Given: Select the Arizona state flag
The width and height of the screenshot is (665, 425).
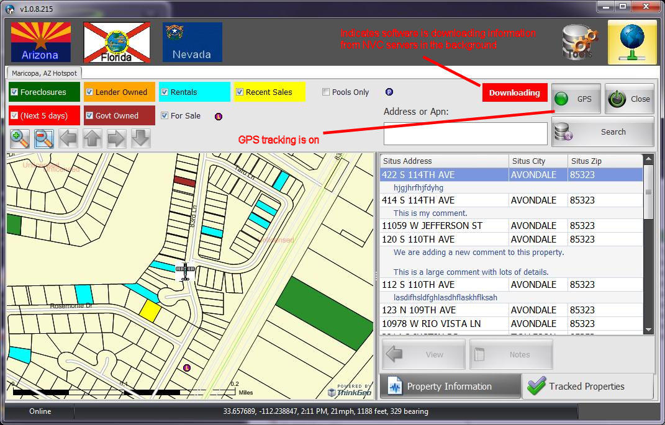Looking at the screenshot, I should coord(41,42).
